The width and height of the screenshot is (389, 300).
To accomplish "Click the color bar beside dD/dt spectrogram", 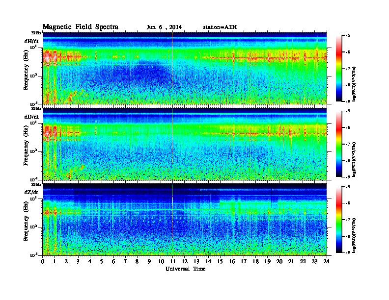I will [339, 144].
